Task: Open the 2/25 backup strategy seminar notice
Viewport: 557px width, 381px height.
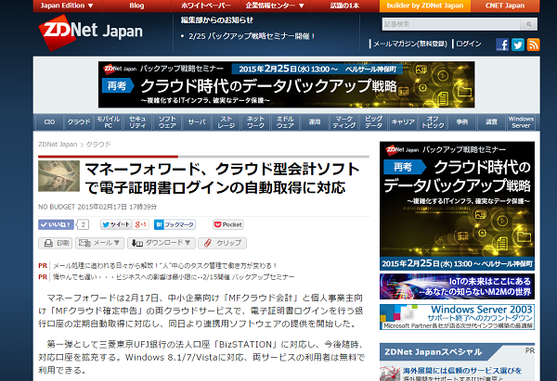Action: [x=252, y=36]
